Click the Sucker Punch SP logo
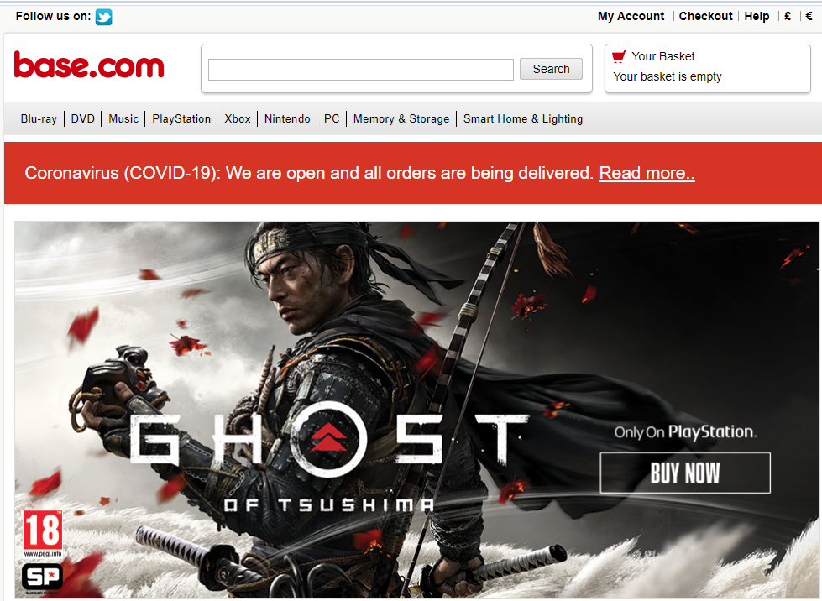This screenshot has width=822, height=601. point(42,577)
